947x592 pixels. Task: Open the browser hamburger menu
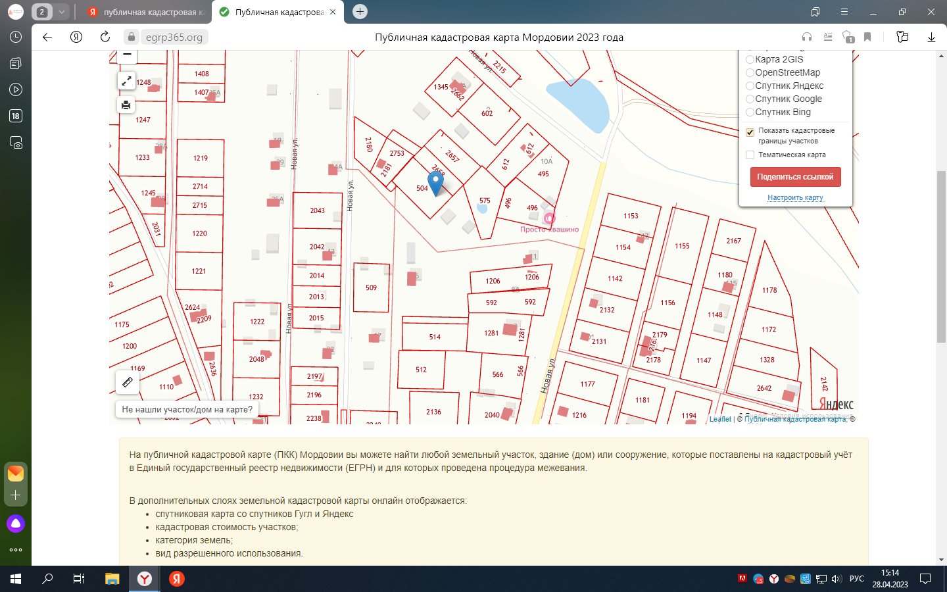coord(844,12)
